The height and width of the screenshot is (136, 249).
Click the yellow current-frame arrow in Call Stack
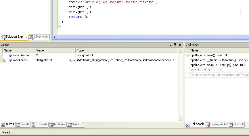point(187,55)
